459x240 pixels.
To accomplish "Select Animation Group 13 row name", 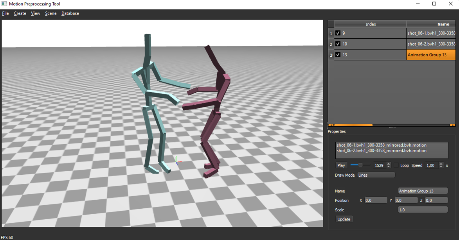I will pos(431,55).
